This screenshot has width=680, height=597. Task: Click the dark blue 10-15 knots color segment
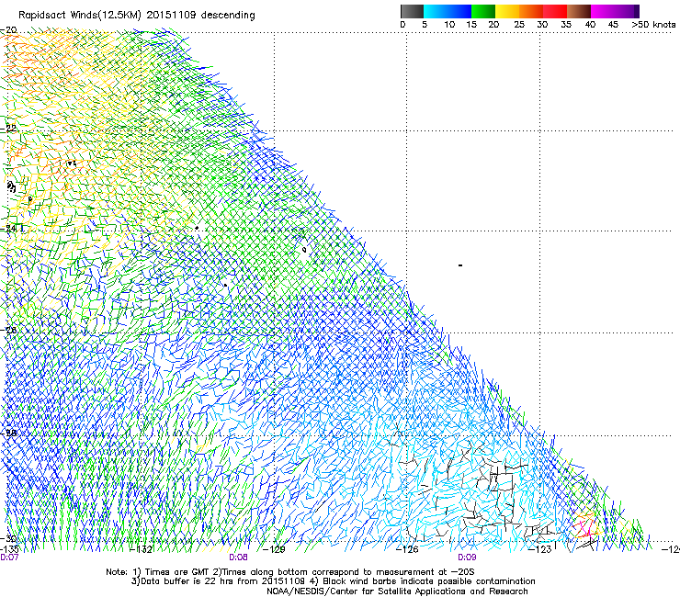click(x=459, y=11)
